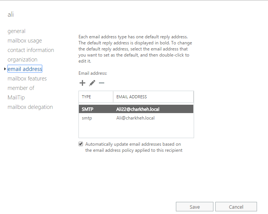
Task: Open the general tab
Action: pyautogui.click(x=16, y=31)
